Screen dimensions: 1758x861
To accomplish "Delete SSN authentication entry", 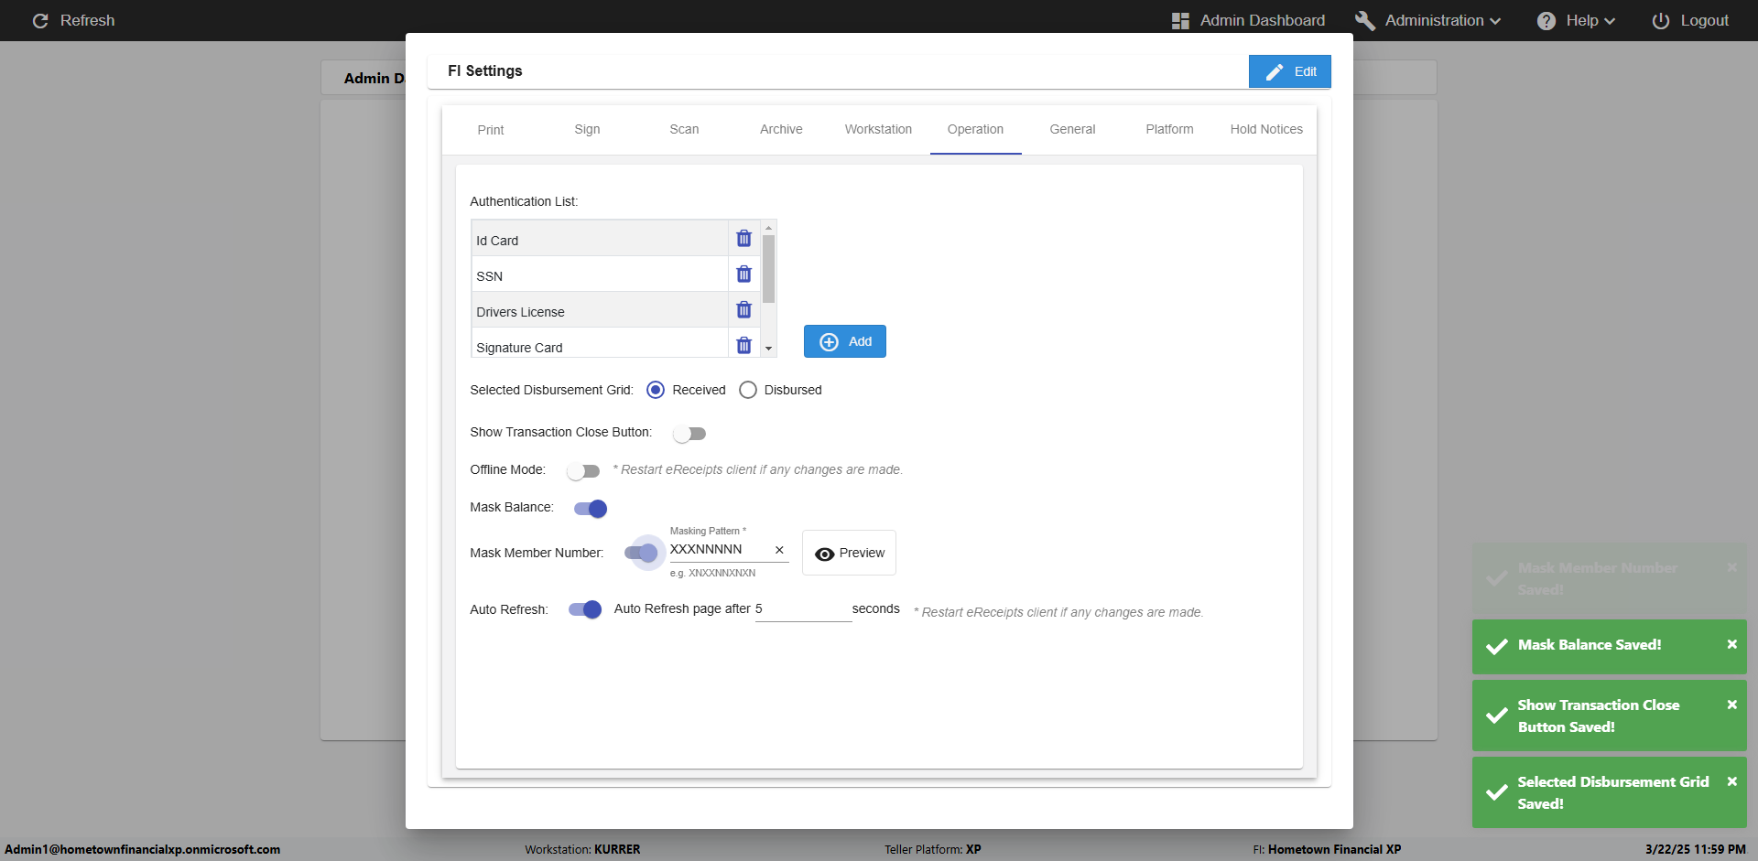I will 743,274.
